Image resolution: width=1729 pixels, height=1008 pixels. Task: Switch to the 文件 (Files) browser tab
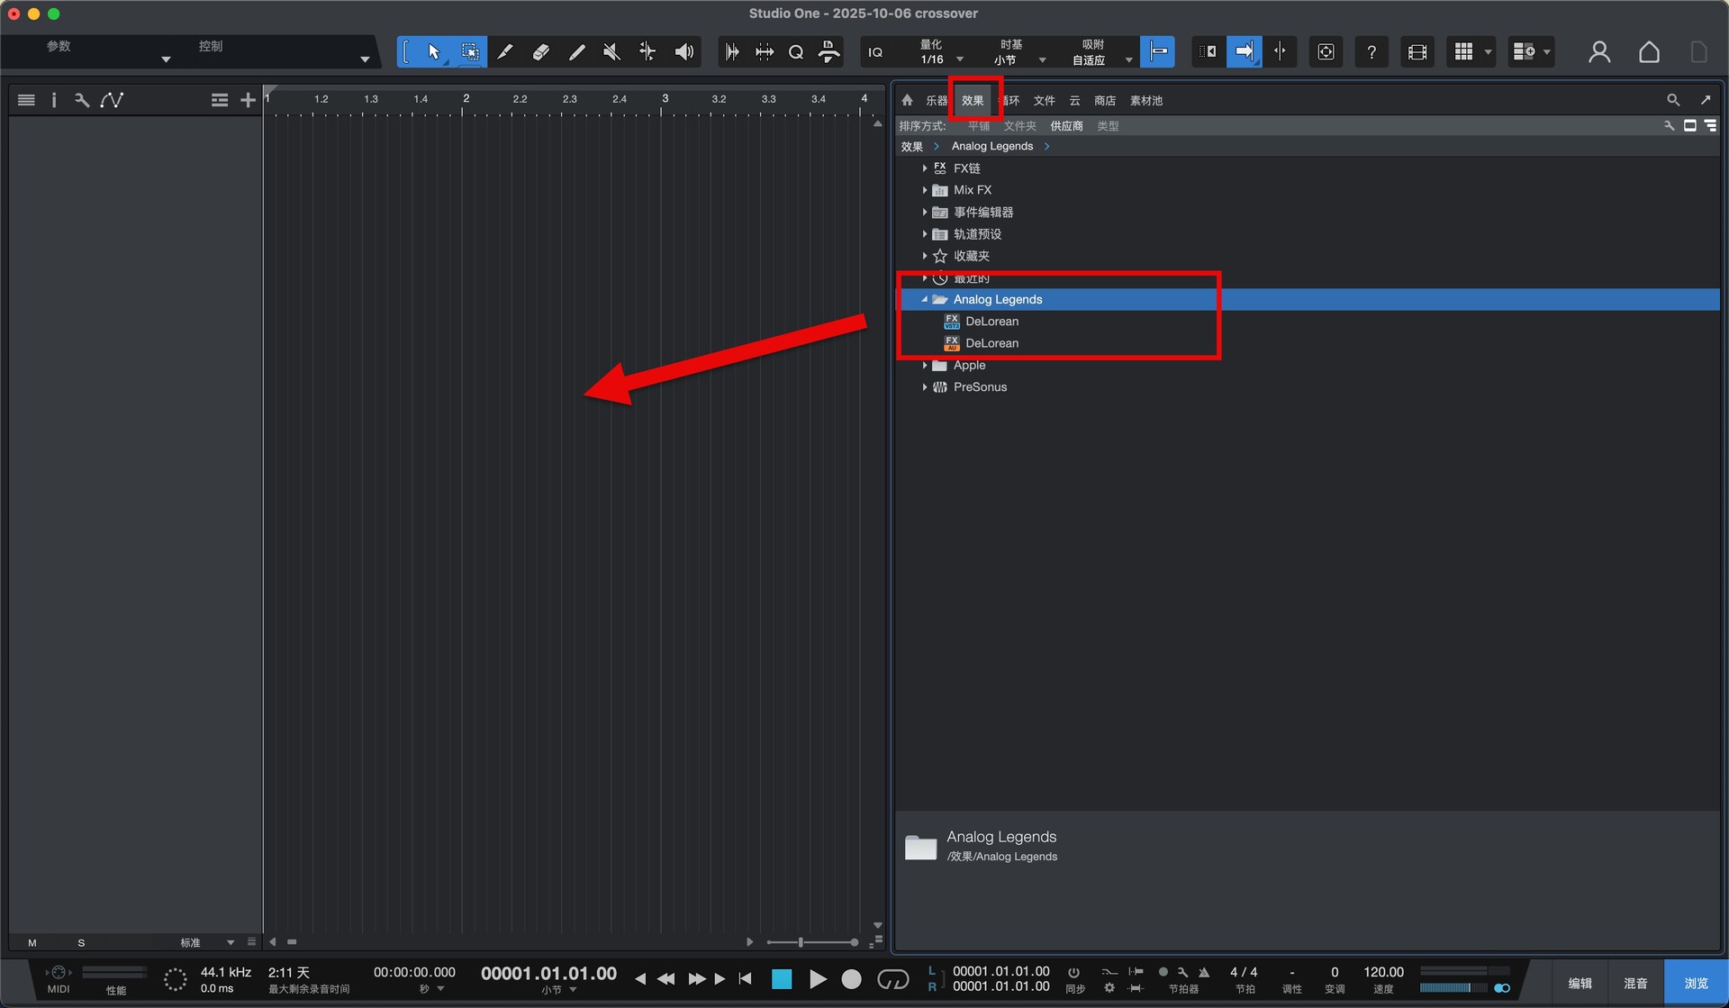(1044, 101)
